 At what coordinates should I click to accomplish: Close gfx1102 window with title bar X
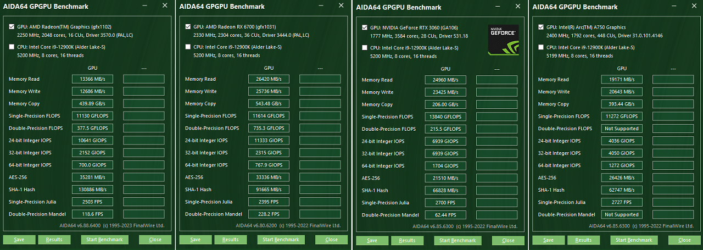pyautogui.click(x=165, y=5)
